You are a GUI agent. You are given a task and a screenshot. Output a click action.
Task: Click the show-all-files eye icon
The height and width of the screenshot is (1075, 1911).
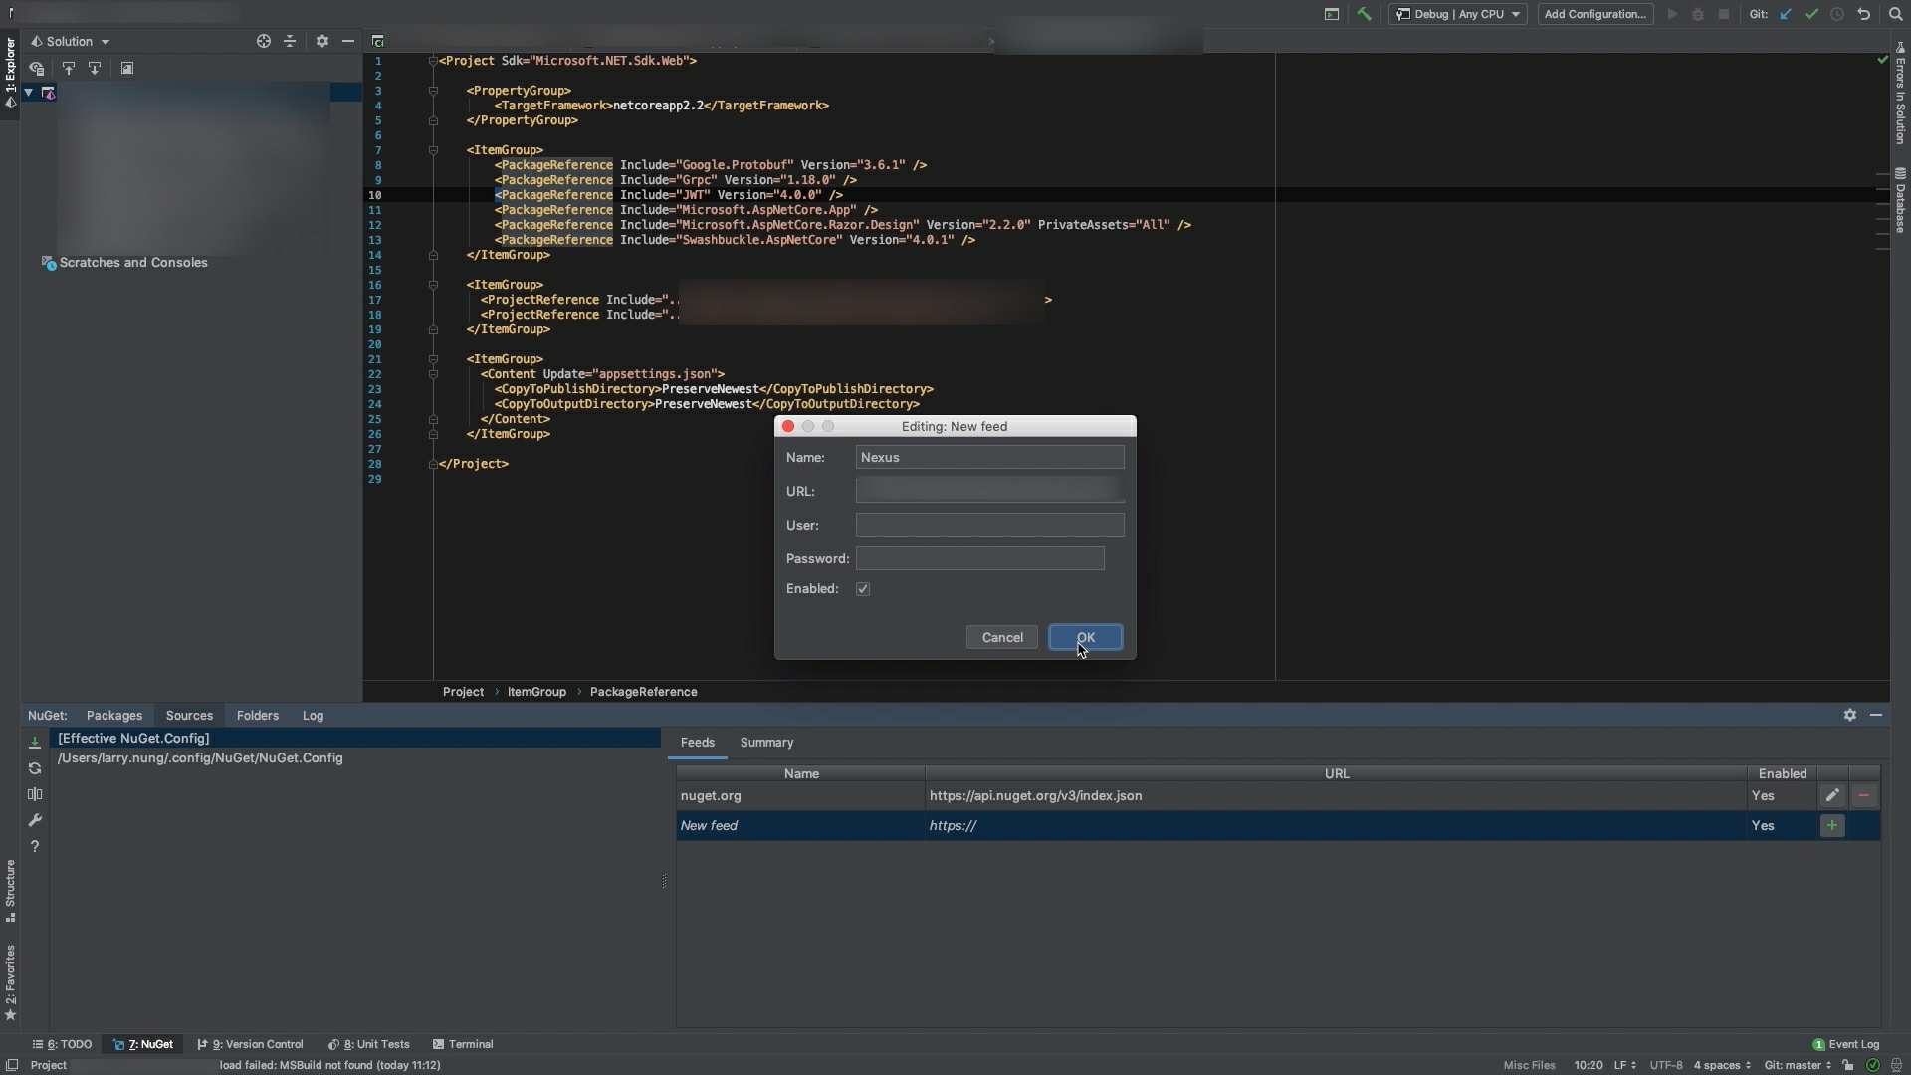(x=37, y=68)
